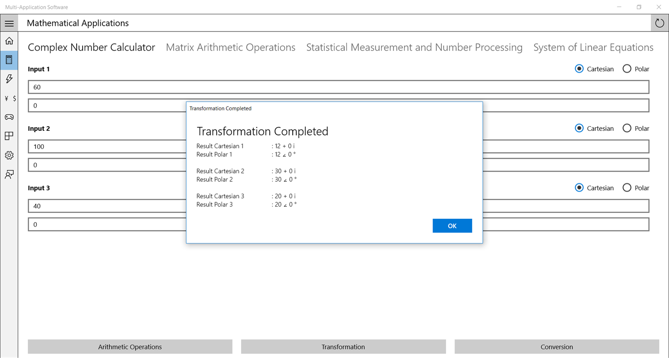This screenshot has height=358, width=669.
Task: Open the feedback person icon
Action: (x=9, y=174)
